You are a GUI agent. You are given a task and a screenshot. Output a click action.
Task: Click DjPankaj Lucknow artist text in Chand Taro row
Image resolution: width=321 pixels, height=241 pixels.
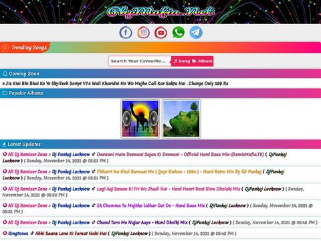click(211, 222)
